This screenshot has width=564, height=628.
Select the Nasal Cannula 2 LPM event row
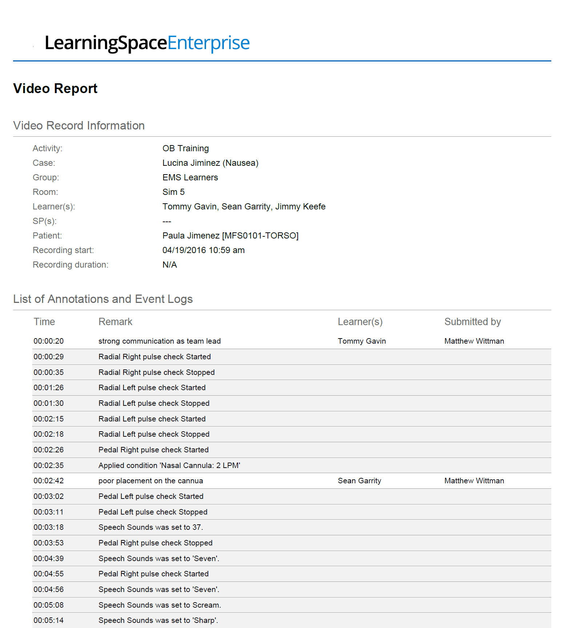point(291,465)
